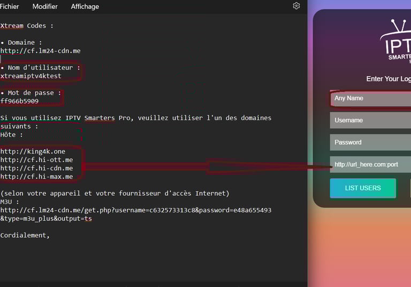This screenshot has height=287, width=411.
Task: Click the Password field in IPTV Smarters
Action: pos(370,142)
